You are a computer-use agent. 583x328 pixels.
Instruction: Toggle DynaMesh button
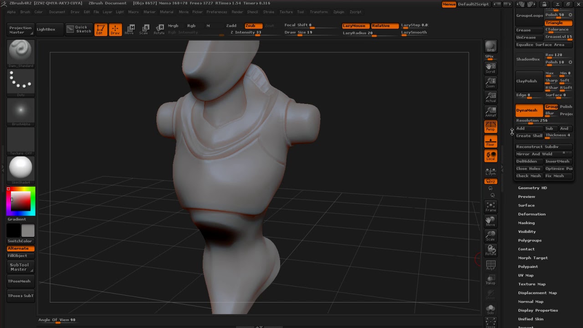tap(529, 110)
